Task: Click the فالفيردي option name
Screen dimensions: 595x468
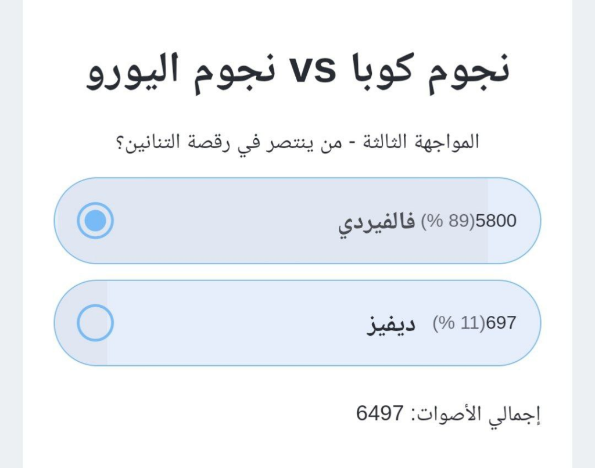Action: tap(377, 222)
